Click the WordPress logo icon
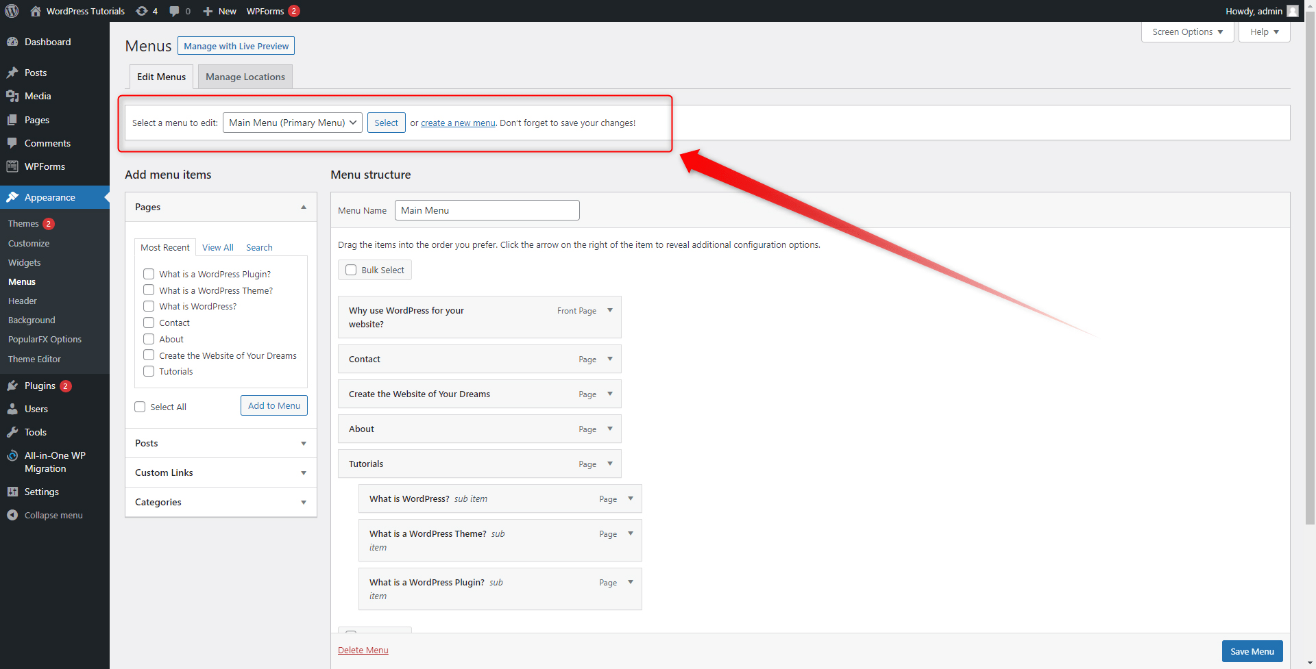This screenshot has height=669, width=1316. click(x=12, y=11)
